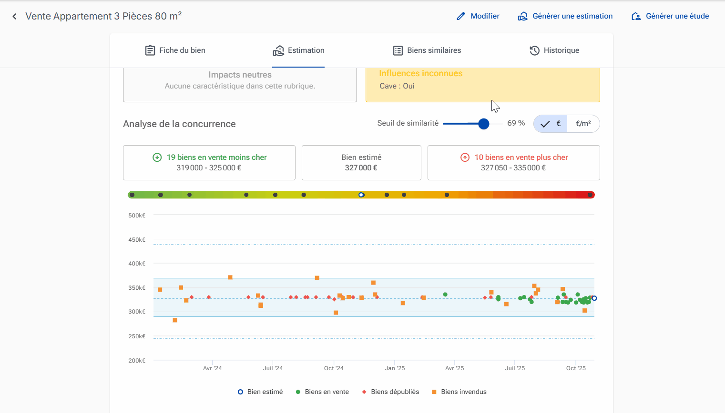Click the pencil icon next to Modifier
Screen dimensions: 725x413
461,16
